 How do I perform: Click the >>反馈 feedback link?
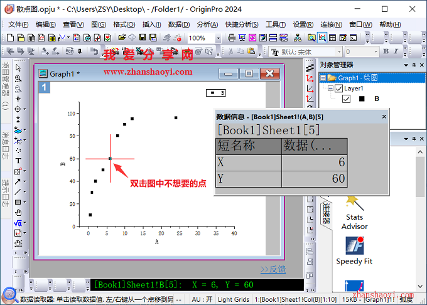pos(273,269)
